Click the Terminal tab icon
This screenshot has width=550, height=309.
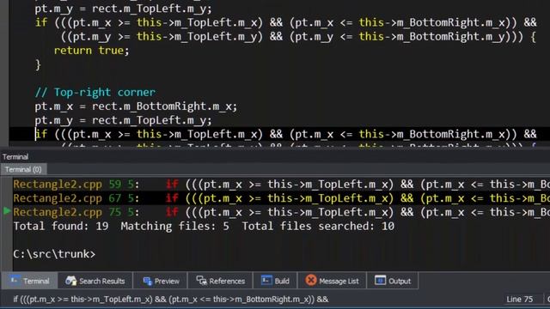point(15,281)
